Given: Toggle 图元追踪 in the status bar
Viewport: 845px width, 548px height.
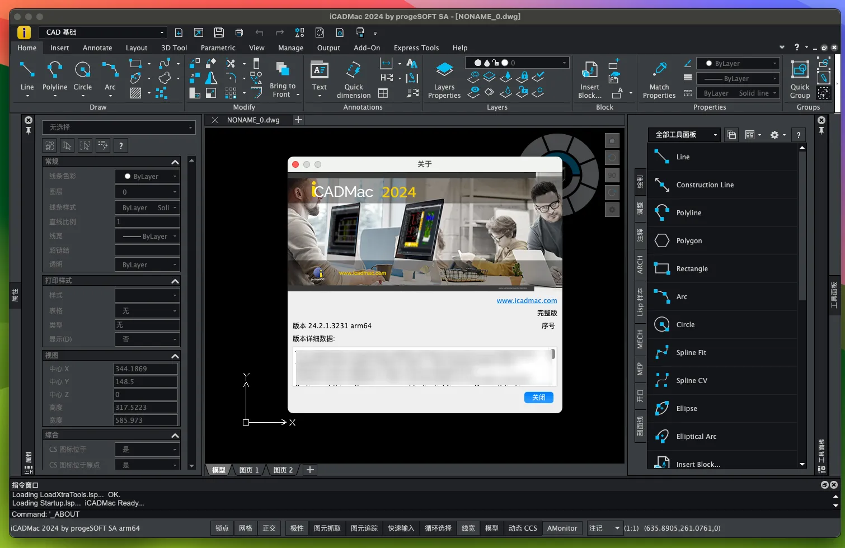Looking at the screenshot, I should [364, 528].
